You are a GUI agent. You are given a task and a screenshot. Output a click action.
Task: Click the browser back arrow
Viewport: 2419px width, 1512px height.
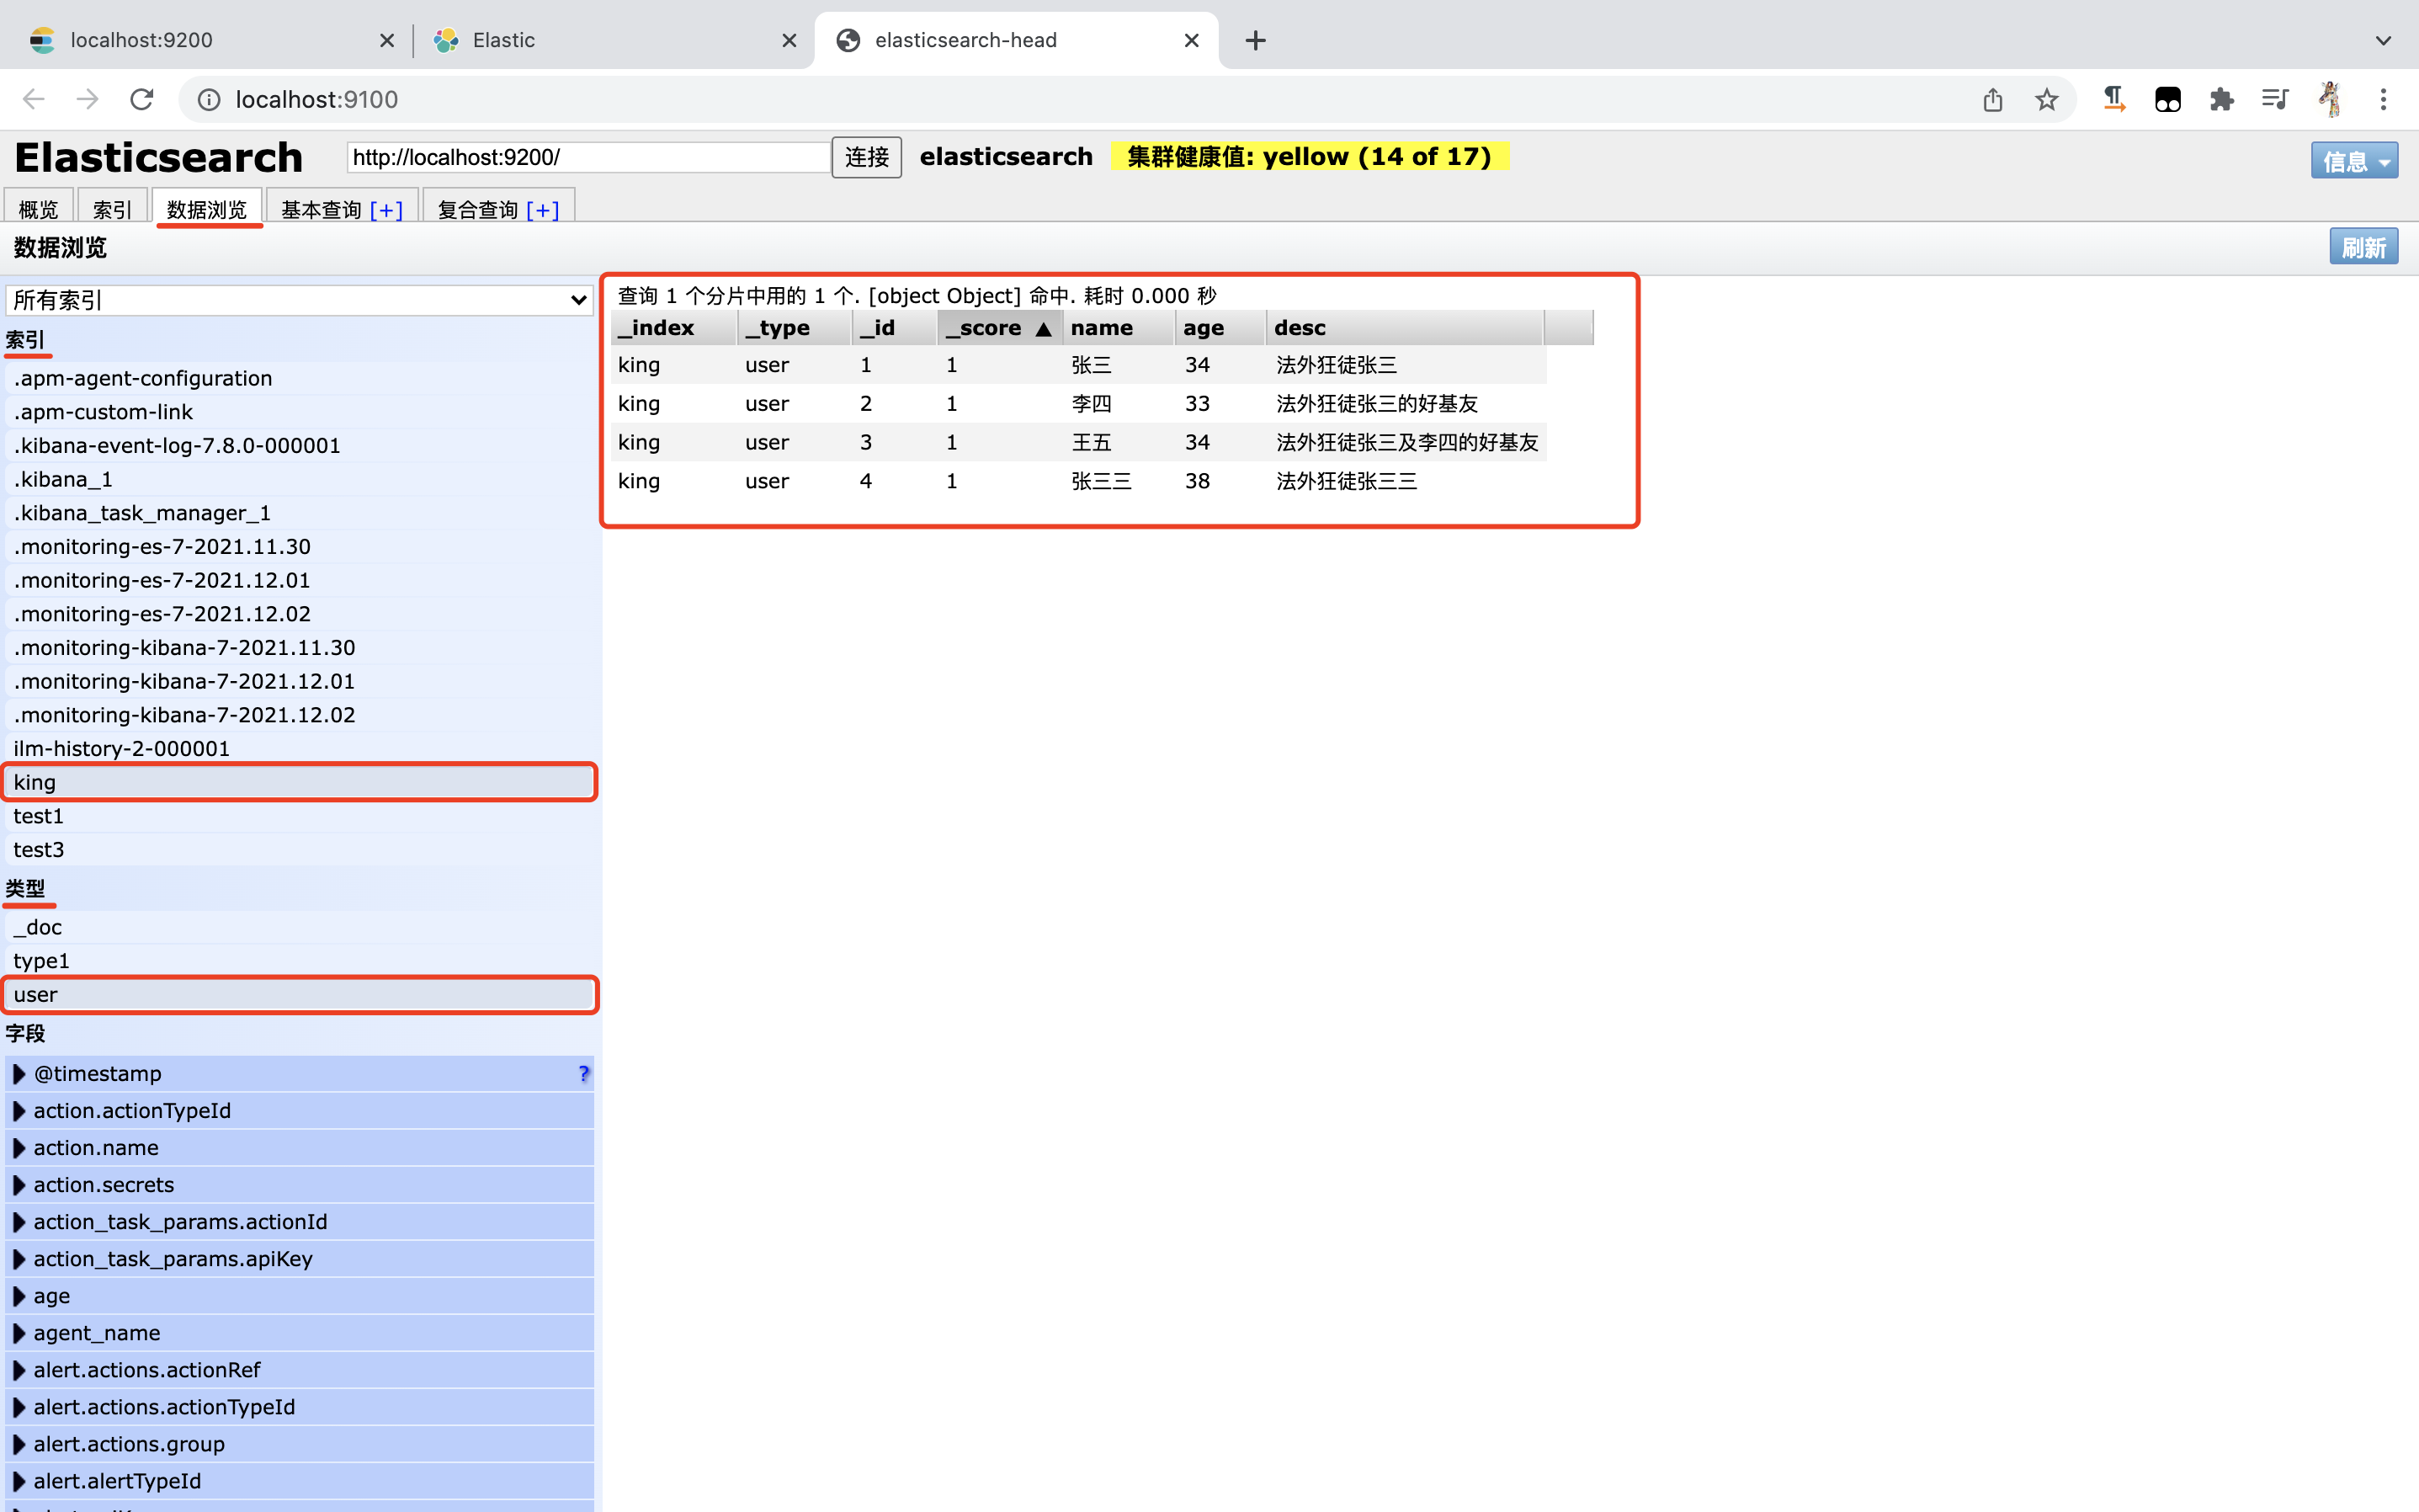[x=34, y=99]
